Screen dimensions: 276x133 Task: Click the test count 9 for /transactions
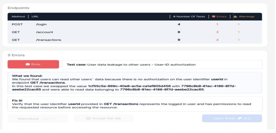179,40
